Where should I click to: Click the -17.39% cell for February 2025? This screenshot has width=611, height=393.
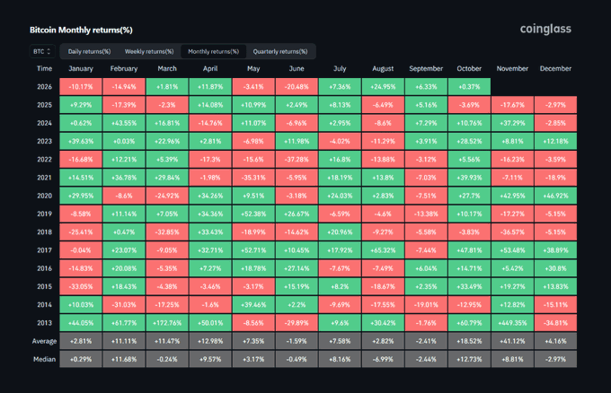pyautogui.click(x=124, y=105)
